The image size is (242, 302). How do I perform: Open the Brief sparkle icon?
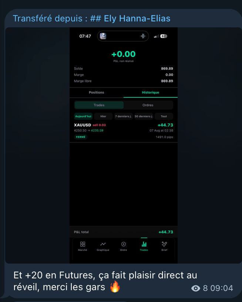(164, 244)
